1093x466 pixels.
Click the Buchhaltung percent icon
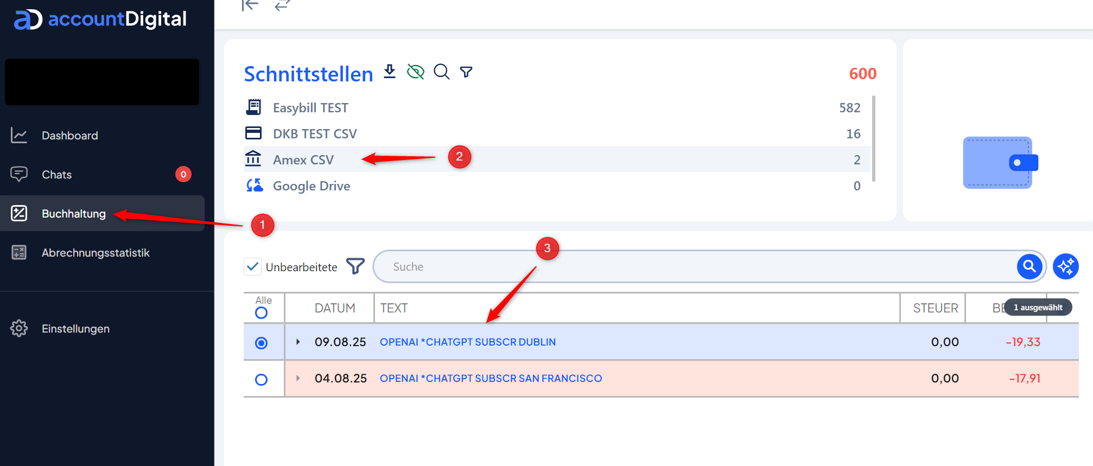point(19,213)
